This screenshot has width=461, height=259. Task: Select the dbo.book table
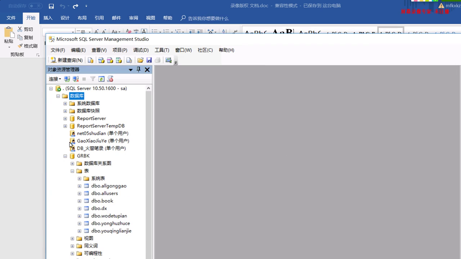pos(102,201)
